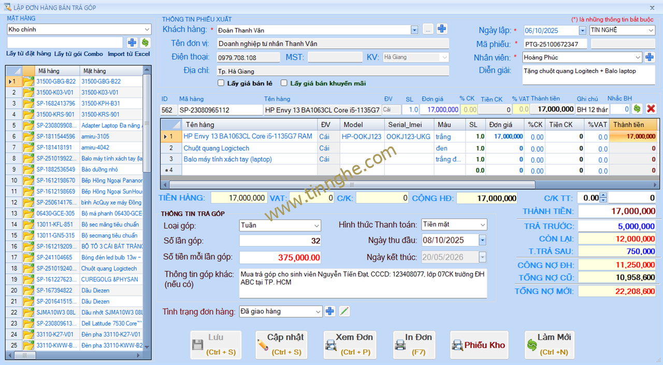Click the ellipsis browse button next to customer
This screenshot has width=663, height=365.
pyautogui.click(x=428, y=29)
